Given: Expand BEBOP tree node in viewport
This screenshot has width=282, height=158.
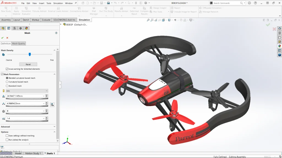Looking at the screenshot, I should click(61, 24).
